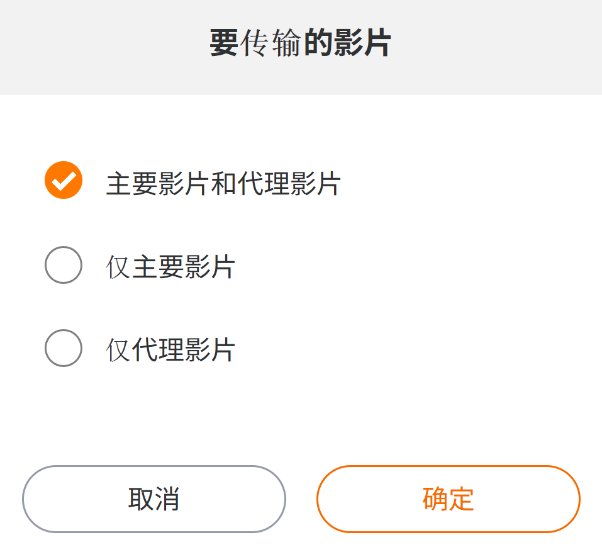Screen dimensions: 602x552
Task: Click the checked orange radio circle
Action: [64, 181]
